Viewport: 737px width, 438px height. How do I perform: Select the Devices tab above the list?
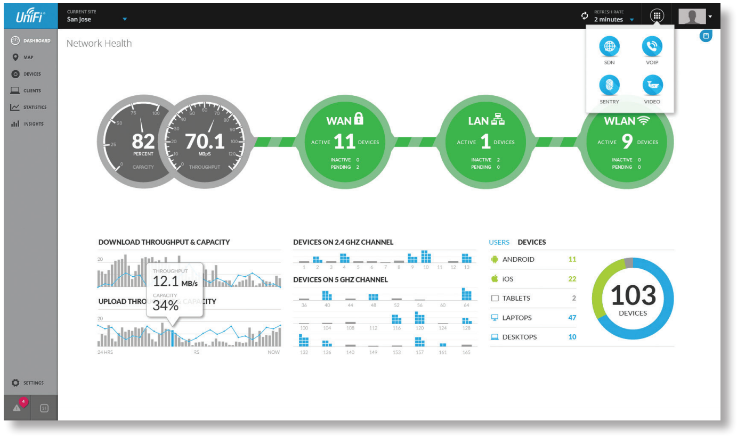pos(531,242)
